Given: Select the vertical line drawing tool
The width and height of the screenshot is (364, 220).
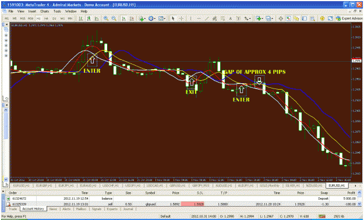Looking at the screenshot, I should point(190,19).
